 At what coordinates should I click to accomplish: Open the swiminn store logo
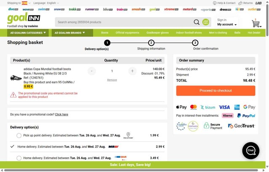coord(44,9)
